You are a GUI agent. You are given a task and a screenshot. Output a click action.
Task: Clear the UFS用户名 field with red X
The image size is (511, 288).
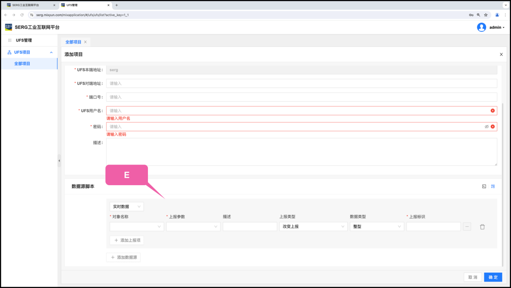pyautogui.click(x=492, y=111)
